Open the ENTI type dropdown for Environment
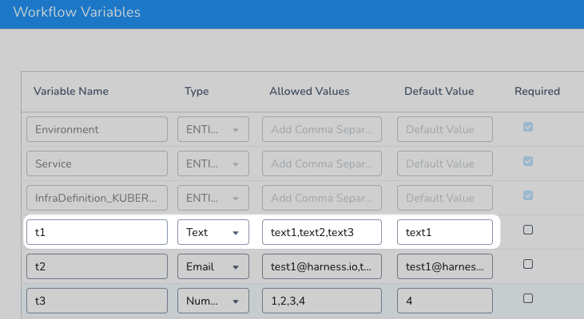Image resolution: width=584 pixels, height=319 pixels. [x=213, y=129]
